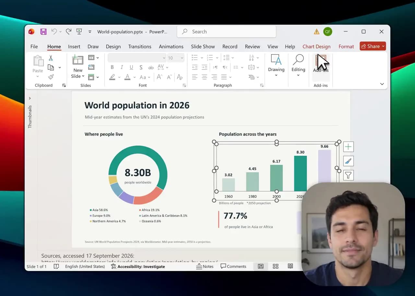Click the Search box in title bar
The height and width of the screenshot is (296, 415).
(x=226, y=31)
